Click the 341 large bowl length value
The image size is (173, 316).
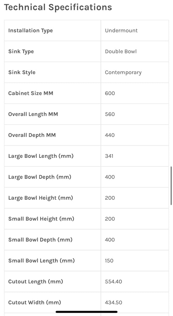click(109, 156)
